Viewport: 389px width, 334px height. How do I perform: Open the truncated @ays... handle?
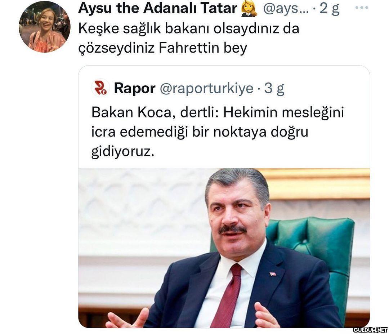(x=286, y=9)
